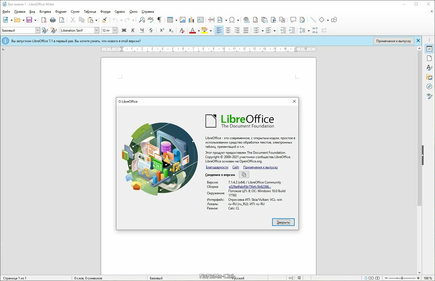
Task: Click the Undo arrow icon
Action: (115, 20)
